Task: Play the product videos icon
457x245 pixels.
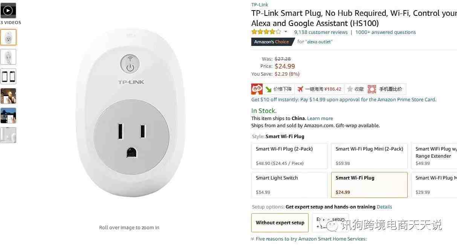Action: click(8, 11)
